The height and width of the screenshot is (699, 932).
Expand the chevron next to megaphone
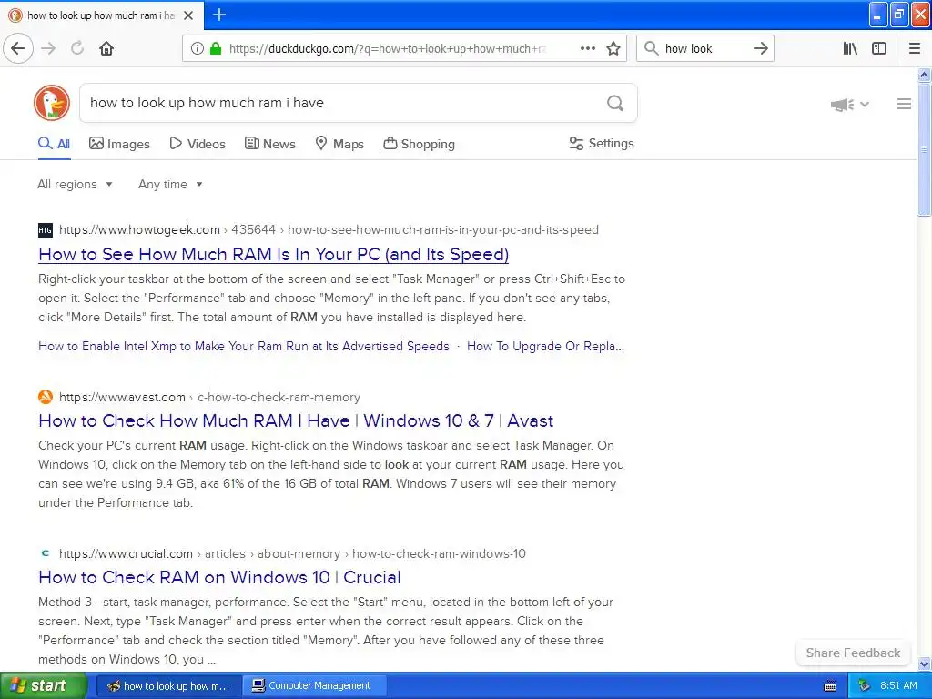[x=865, y=104]
